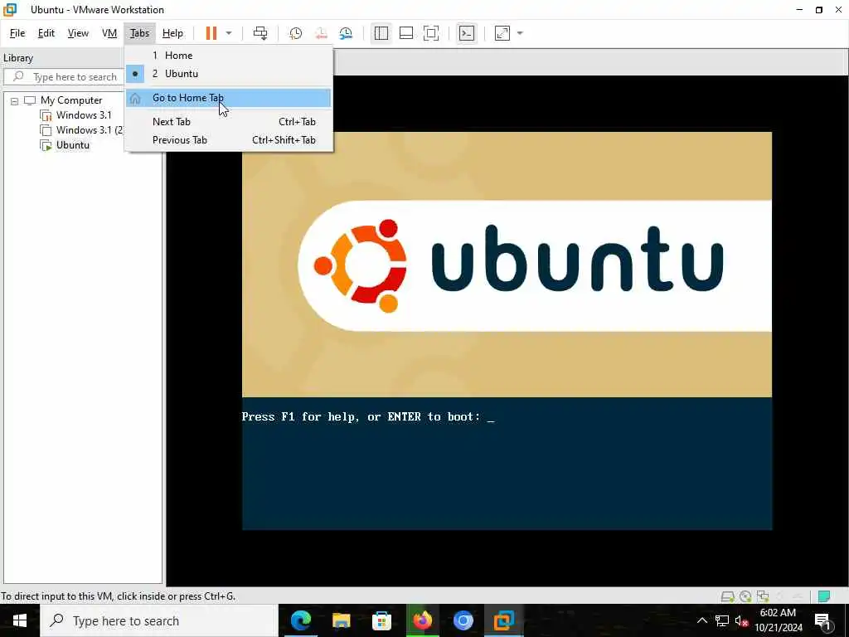
Task: Select Ubuntu in the library tree
Action: [73, 145]
